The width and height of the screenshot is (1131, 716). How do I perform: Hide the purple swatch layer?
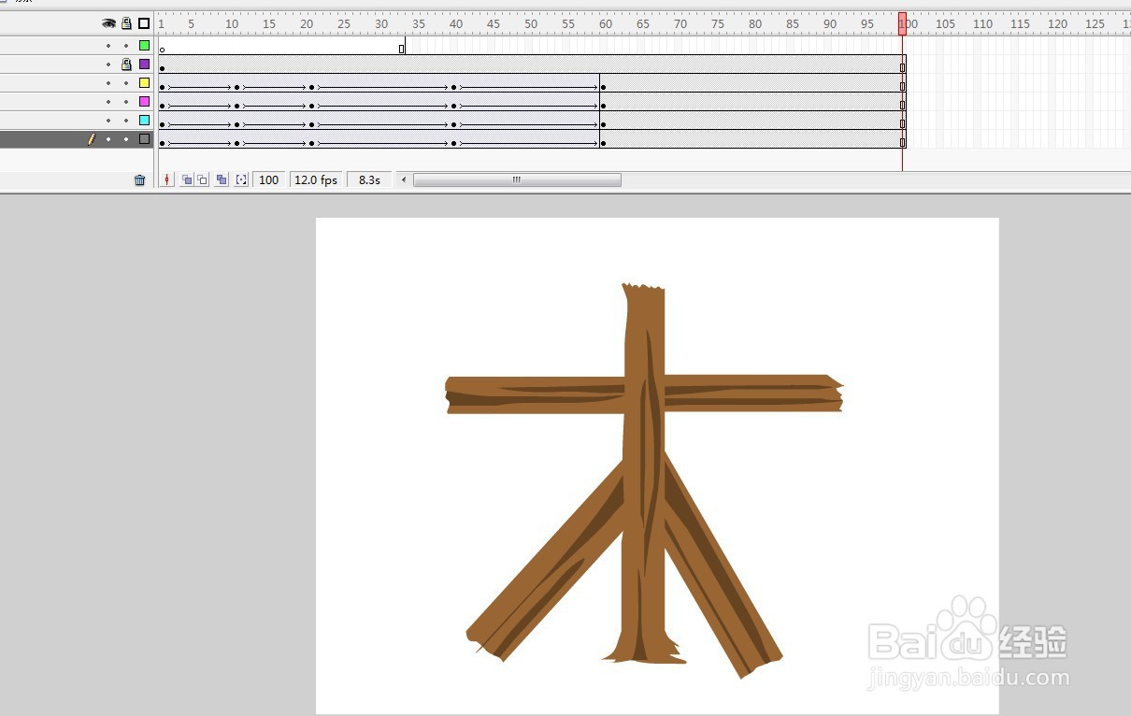point(108,64)
